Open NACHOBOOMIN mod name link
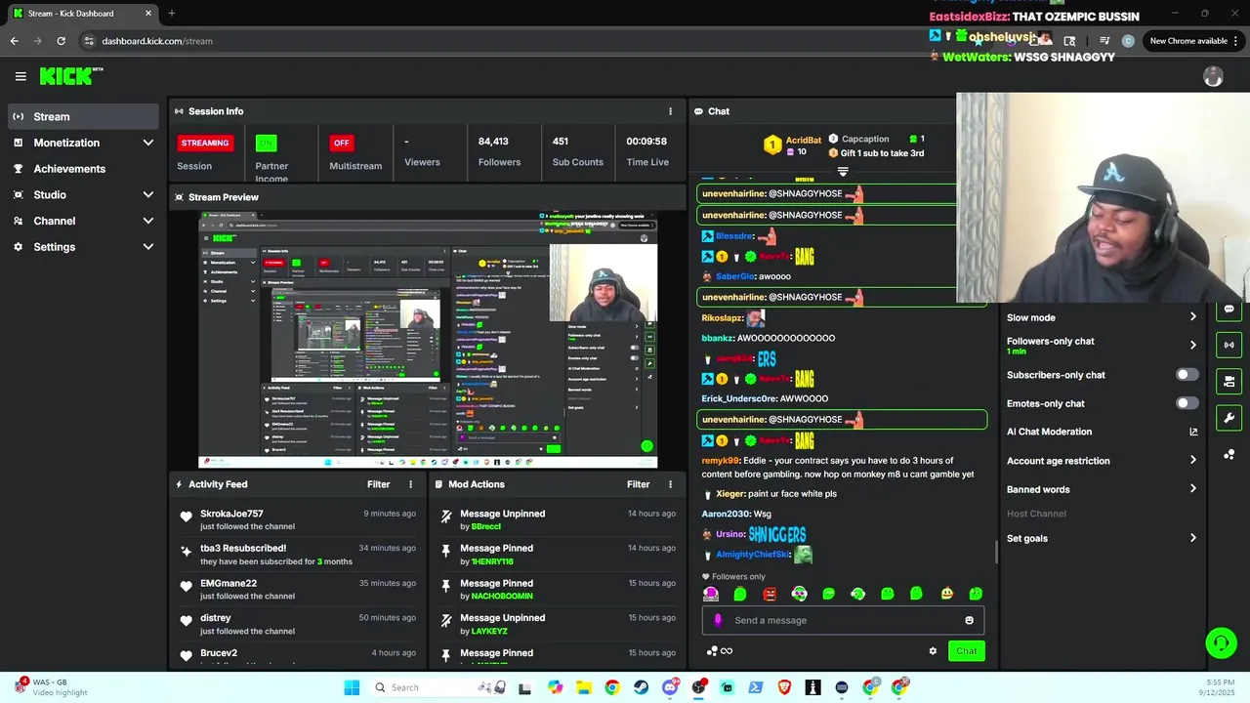The width and height of the screenshot is (1250, 703). point(502,596)
